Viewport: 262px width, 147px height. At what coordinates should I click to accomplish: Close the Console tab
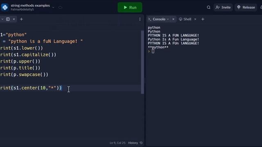click(173, 19)
